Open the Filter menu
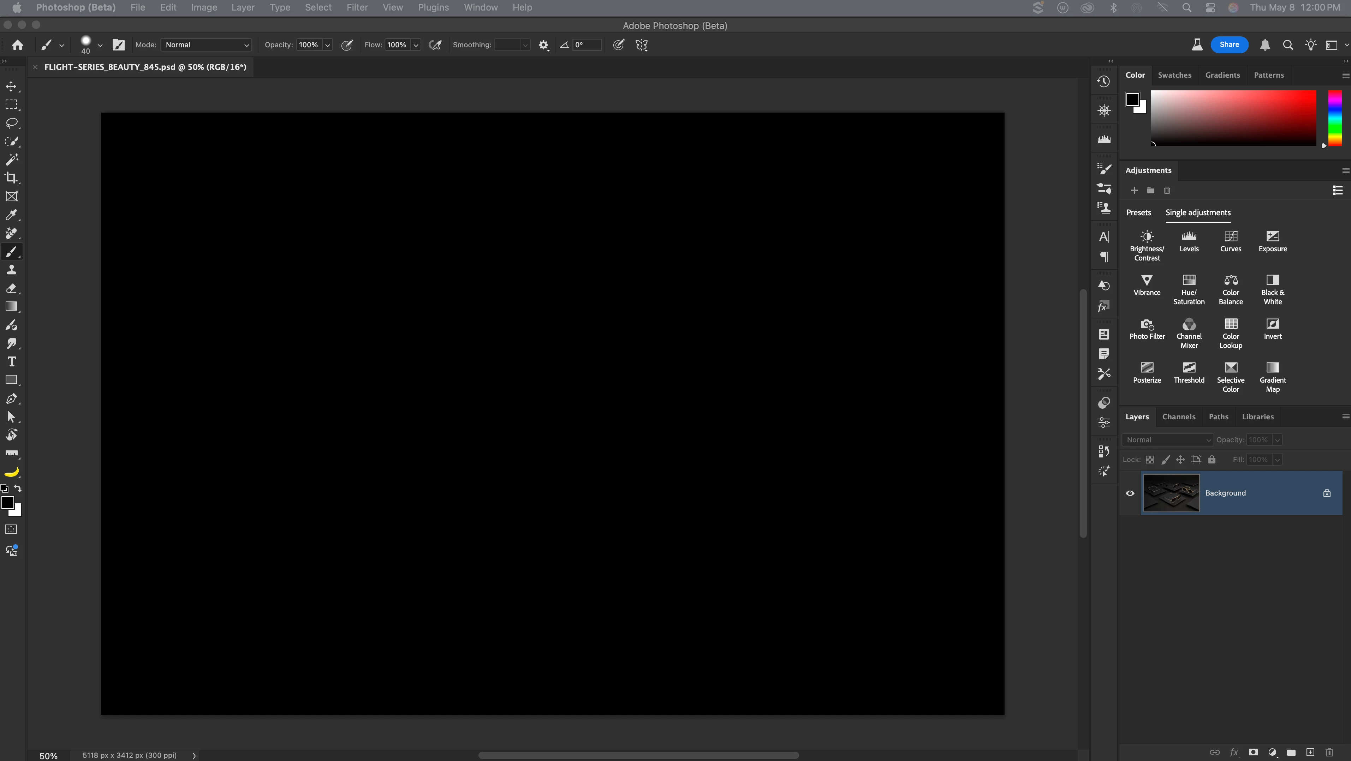The image size is (1351, 761). 357,7
